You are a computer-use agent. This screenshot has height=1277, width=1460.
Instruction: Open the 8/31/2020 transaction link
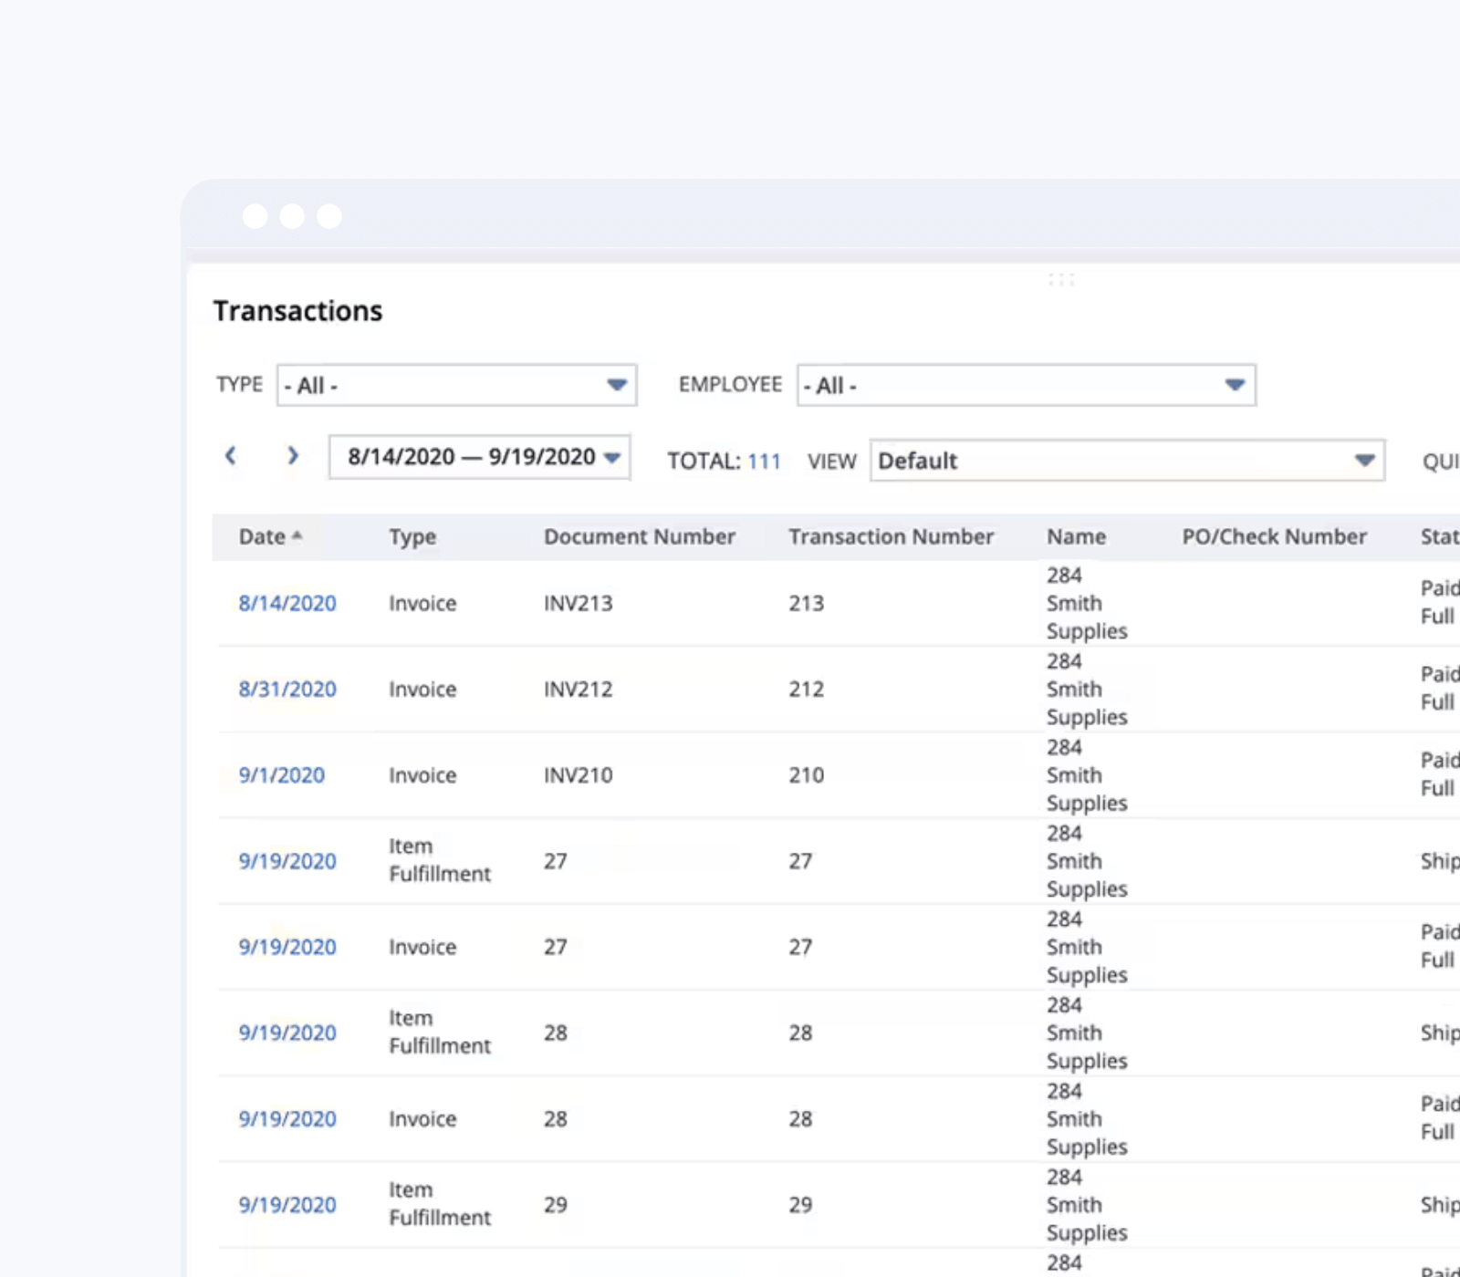pos(287,689)
